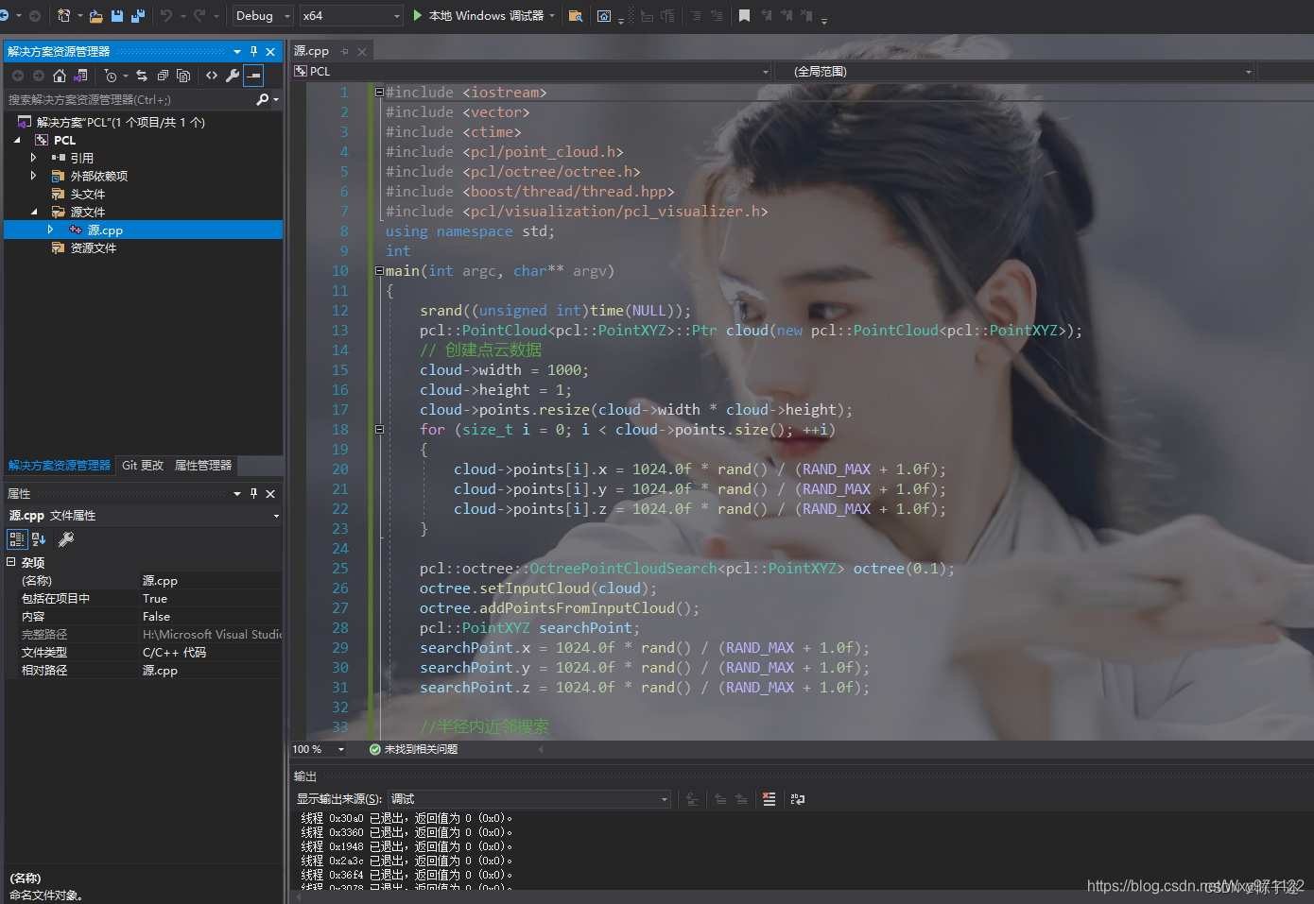Toggle the breakpoint flag icon in debug toolbar
1314x904 pixels.
pos(746,14)
